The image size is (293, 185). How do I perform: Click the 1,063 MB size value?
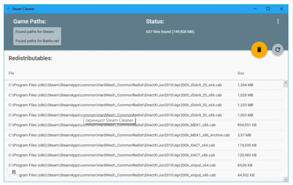245,115
